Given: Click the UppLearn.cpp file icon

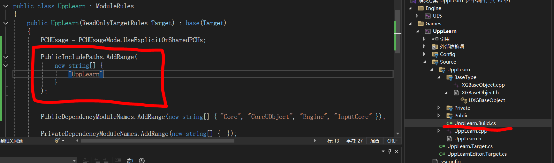Looking at the screenshot, I should point(449,131).
